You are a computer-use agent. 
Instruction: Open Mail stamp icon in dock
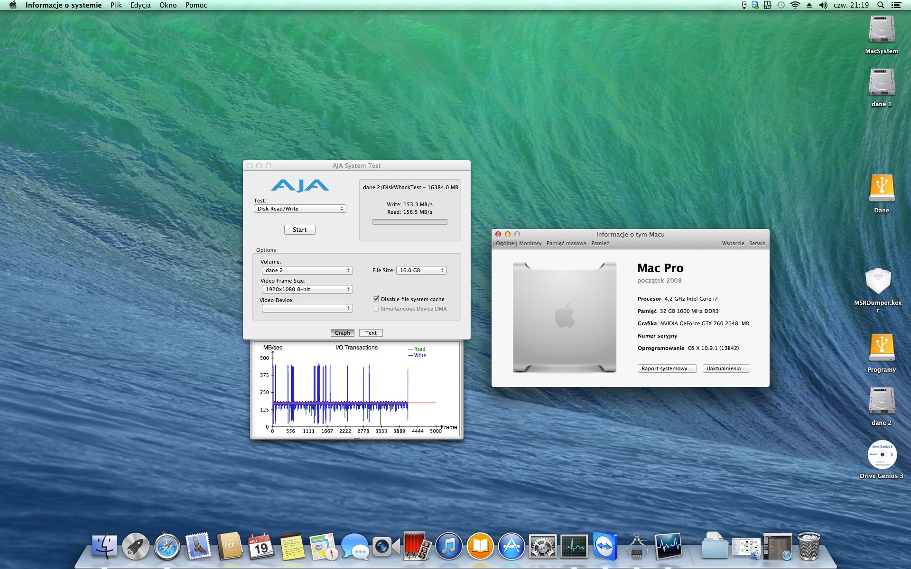coord(198,546)
